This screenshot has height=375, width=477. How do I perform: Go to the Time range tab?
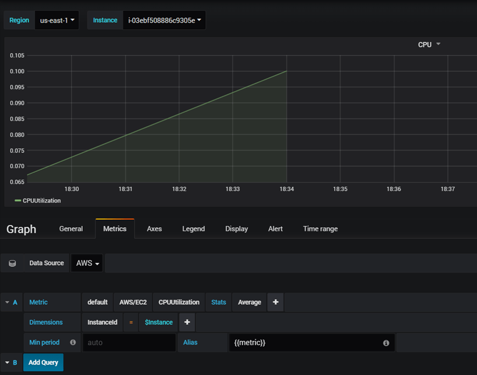coord(320,229)
